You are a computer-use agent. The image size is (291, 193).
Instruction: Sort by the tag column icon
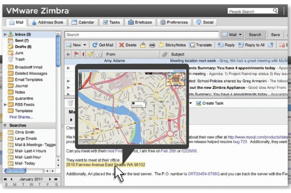pyautogui.click(x=90, y=54)
